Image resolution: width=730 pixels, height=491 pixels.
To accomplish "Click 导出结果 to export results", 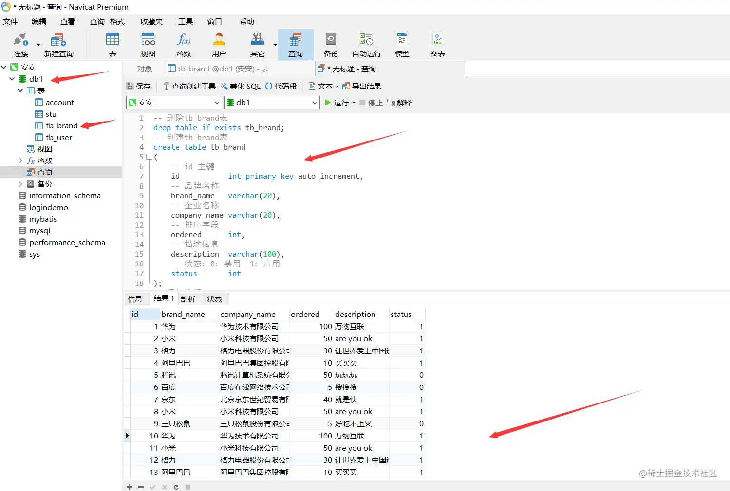I will pyautogui.click(x=362, y=86).
